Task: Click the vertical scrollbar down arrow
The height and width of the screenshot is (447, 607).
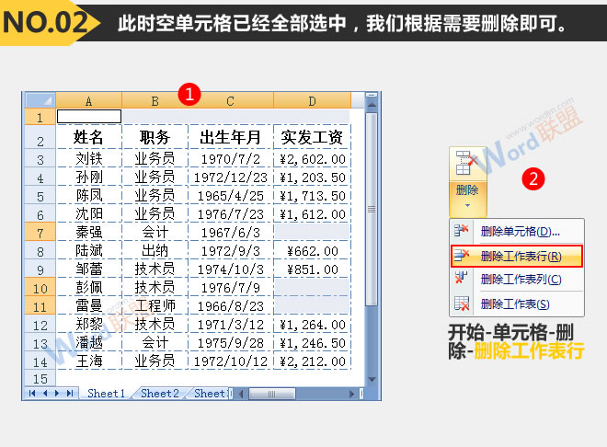Action: 372,379
